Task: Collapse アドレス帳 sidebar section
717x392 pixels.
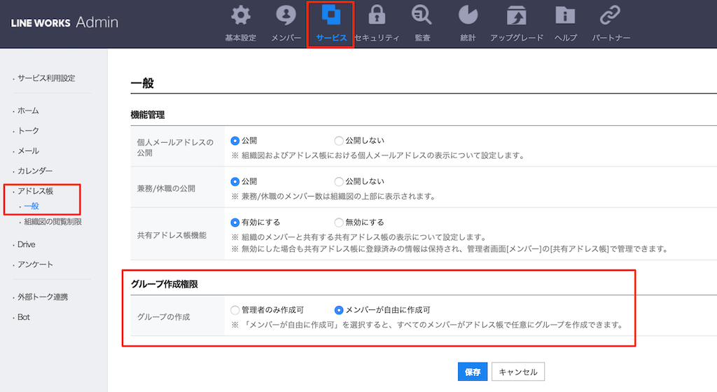Action: point(35,191)
